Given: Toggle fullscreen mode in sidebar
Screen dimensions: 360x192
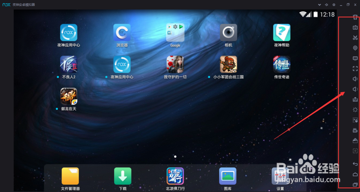Looking at the screenshot, I should (x=355, y=68).
